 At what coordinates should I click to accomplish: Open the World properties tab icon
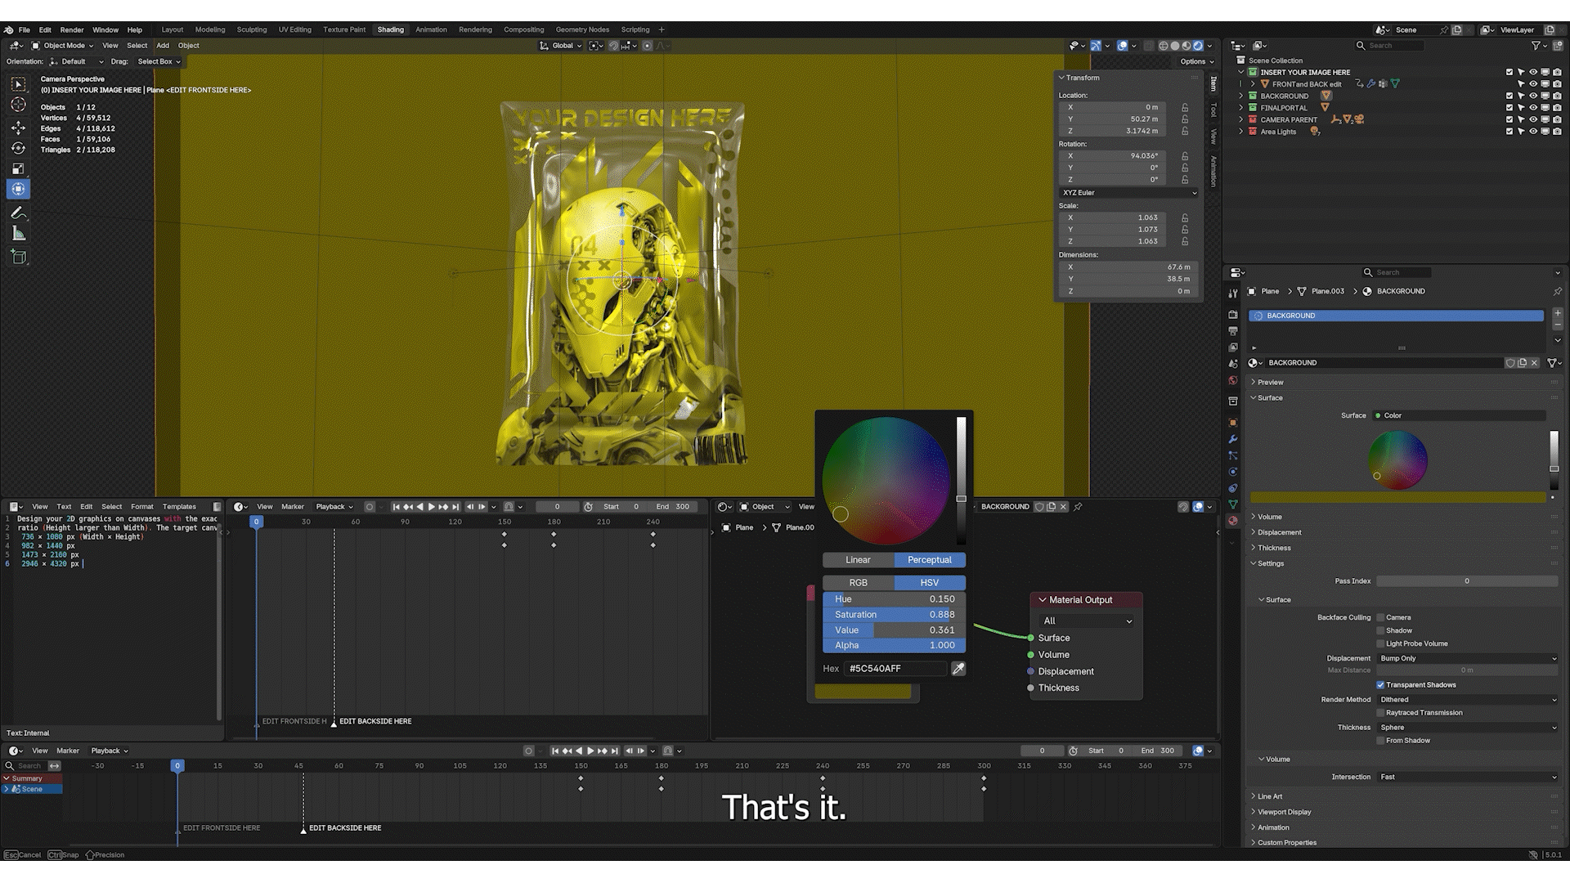pos(1233,380)
